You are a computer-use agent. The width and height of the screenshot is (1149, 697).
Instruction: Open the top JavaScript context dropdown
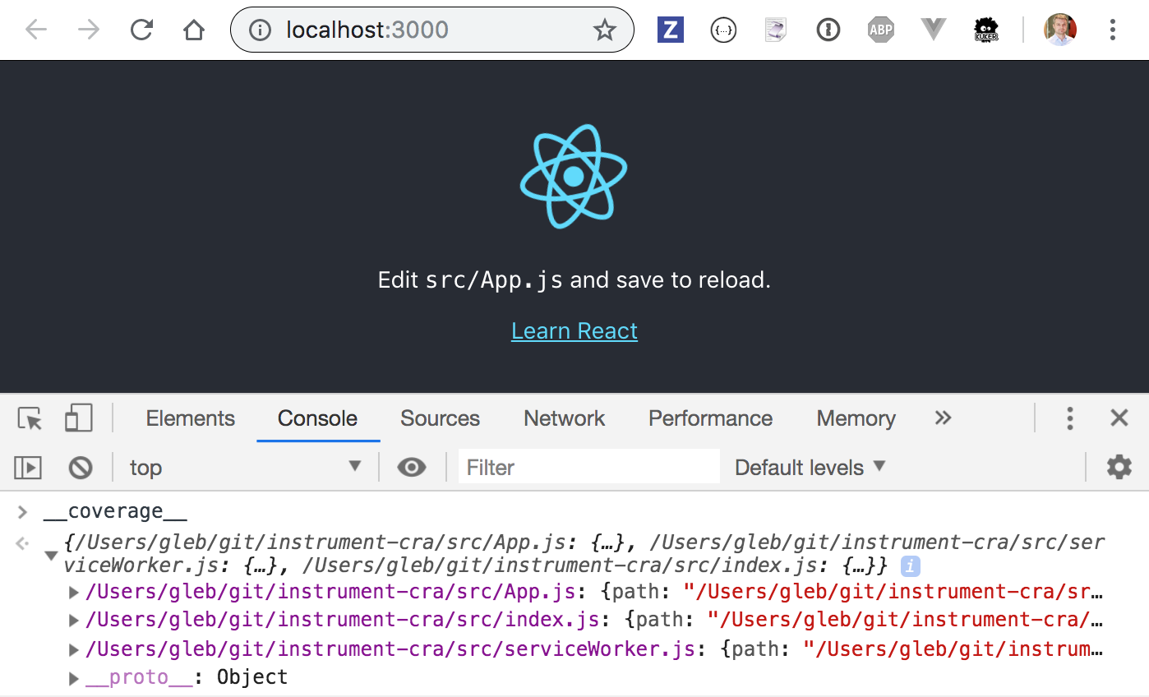tap(245, 468)
